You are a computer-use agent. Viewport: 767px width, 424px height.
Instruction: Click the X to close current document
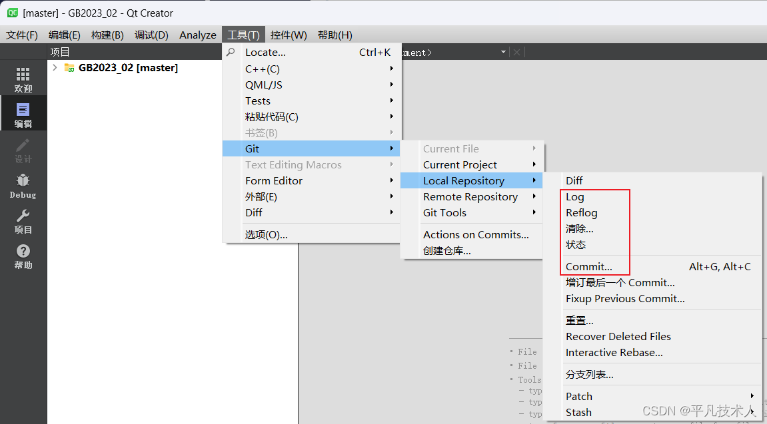518,51
